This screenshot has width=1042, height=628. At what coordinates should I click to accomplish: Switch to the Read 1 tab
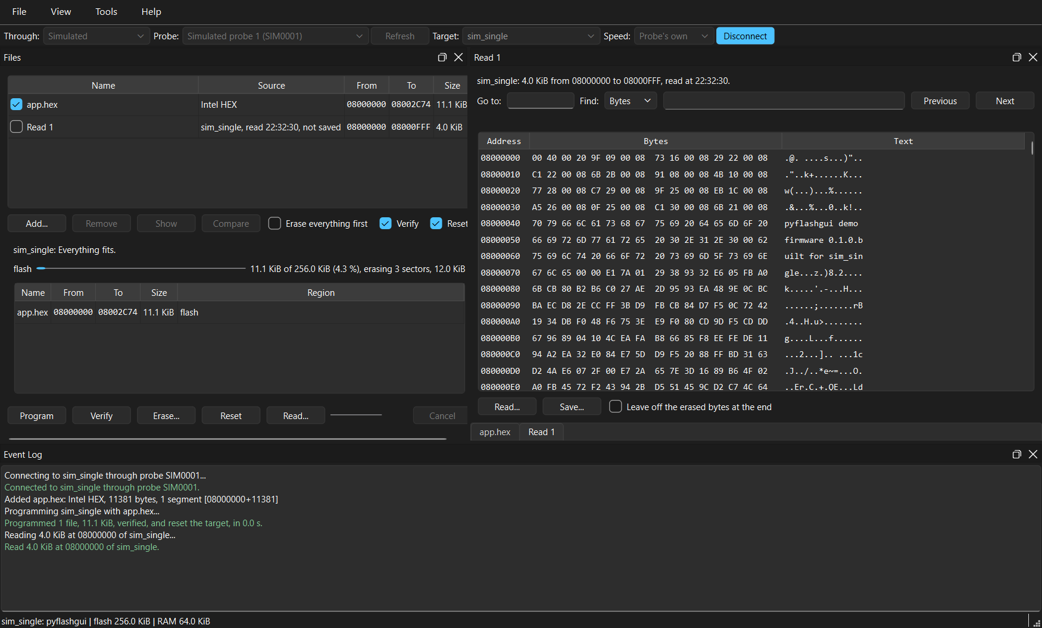point(542,432)
